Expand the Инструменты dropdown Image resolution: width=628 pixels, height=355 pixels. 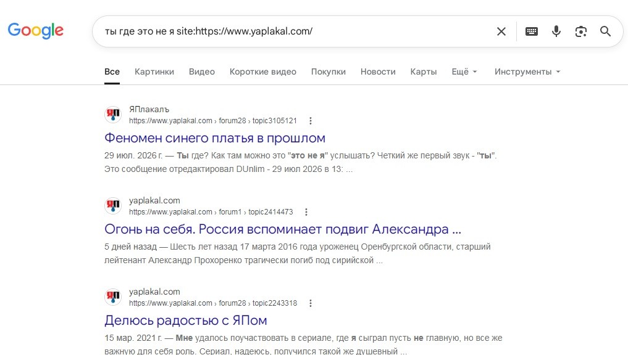click(x=527, y=72)
